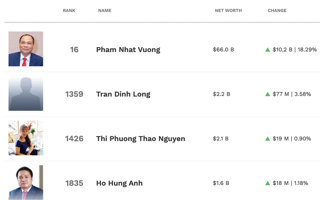
Task: Click the $1.6 B net worth value
Action: 221,183
